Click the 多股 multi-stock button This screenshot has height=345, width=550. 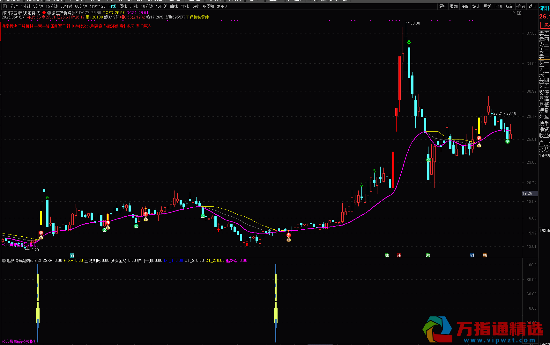point(465,6)
